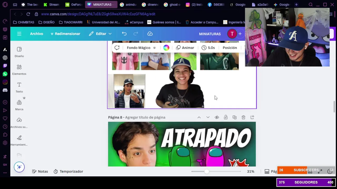The width and height of the screenshot is (337, 189).
Task: Add a collaborator with the plus button
Action: (x=240, y=34)
